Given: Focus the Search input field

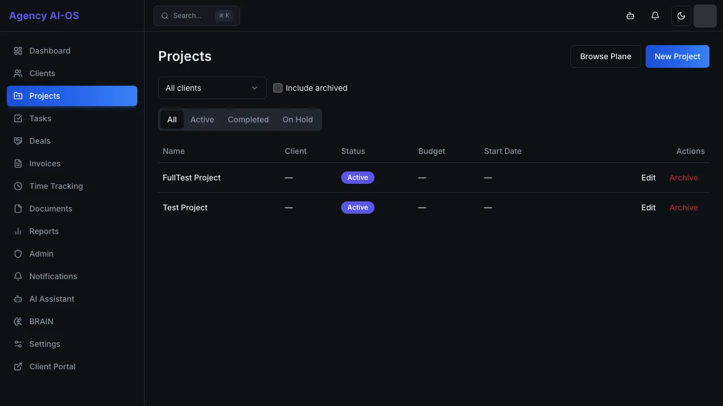Looking at the screenshot, I should pos(197,16).
